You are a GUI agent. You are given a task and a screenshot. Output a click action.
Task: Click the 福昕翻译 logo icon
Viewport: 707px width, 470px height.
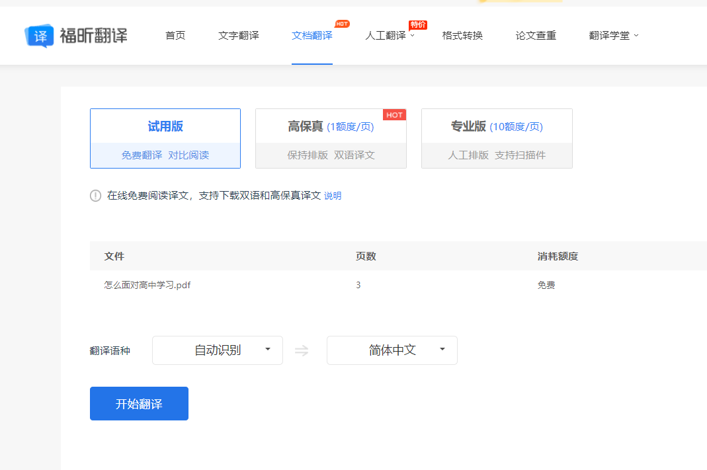(39, 36)
